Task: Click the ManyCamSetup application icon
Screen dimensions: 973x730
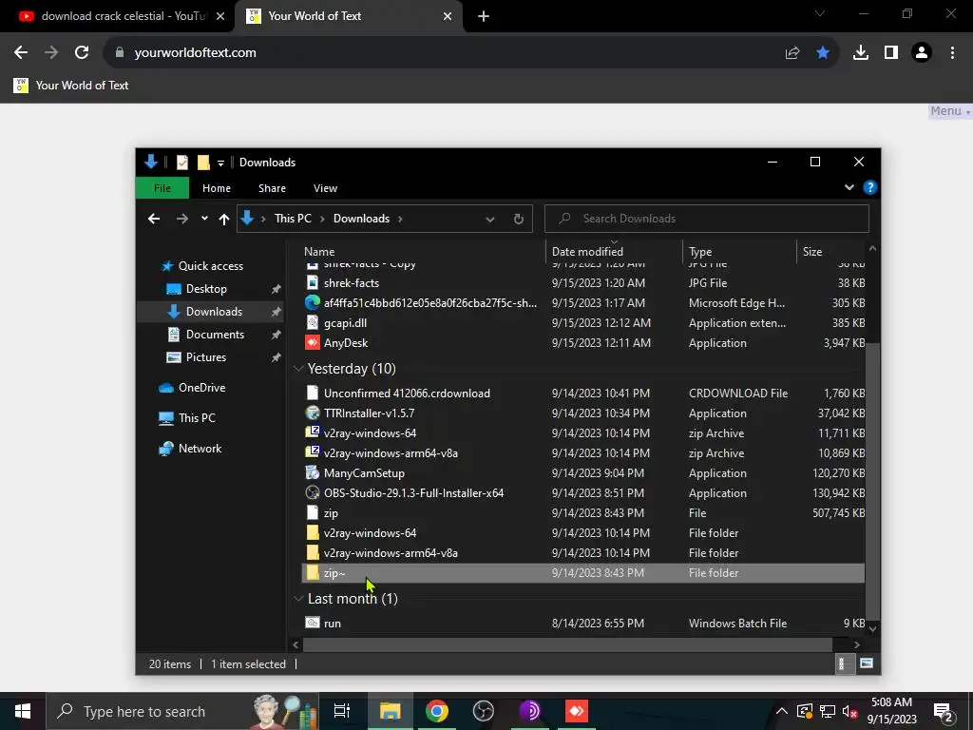Action: (313, 473)
